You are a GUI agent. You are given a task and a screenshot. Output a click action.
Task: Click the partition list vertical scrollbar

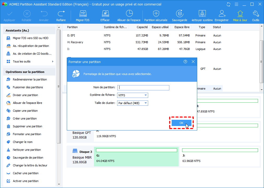pos(262,62)
